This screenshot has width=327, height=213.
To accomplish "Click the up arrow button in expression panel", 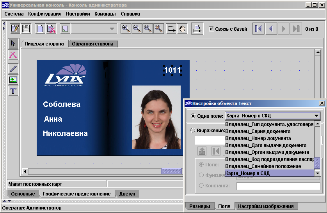I will [202, 151].
